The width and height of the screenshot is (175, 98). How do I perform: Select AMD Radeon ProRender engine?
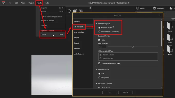99,32
